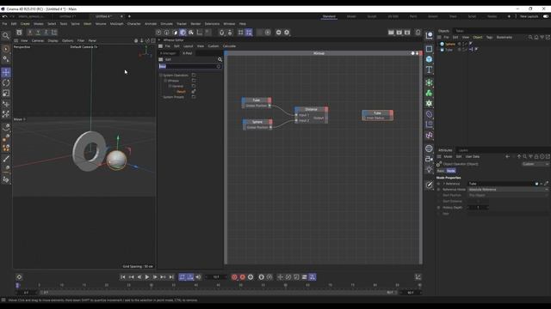The height and width of the screenshot is (309, 551).
Task: Add a Cube primitive from object palette
Action: point(429,59)
